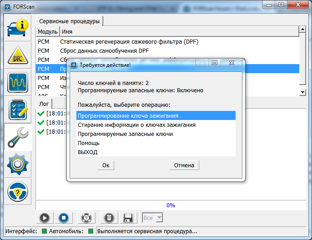Click the trash bin clear log icon

109,218
